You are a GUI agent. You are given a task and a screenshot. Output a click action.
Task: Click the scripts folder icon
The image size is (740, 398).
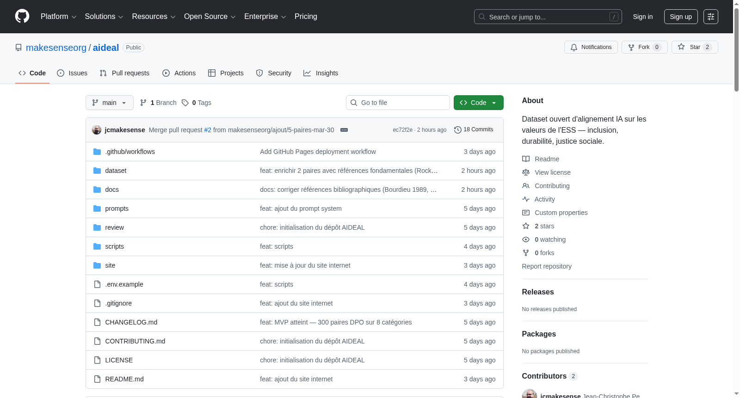coord(97,246)
